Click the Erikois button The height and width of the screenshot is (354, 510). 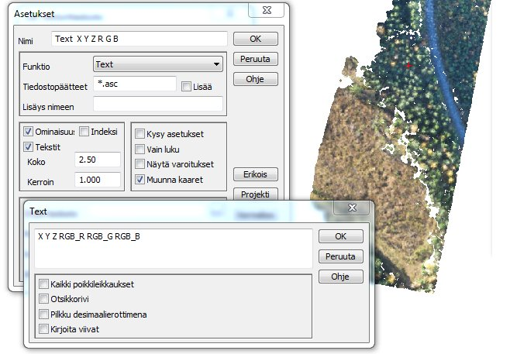256,174
